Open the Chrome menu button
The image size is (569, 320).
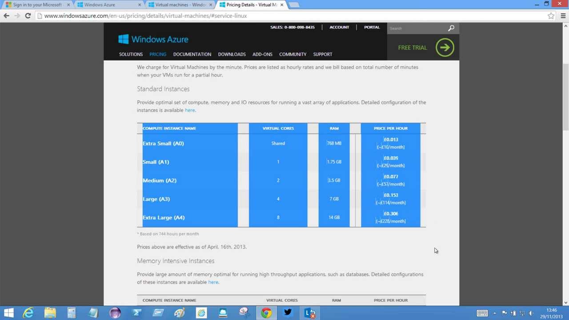coord(563,16)
